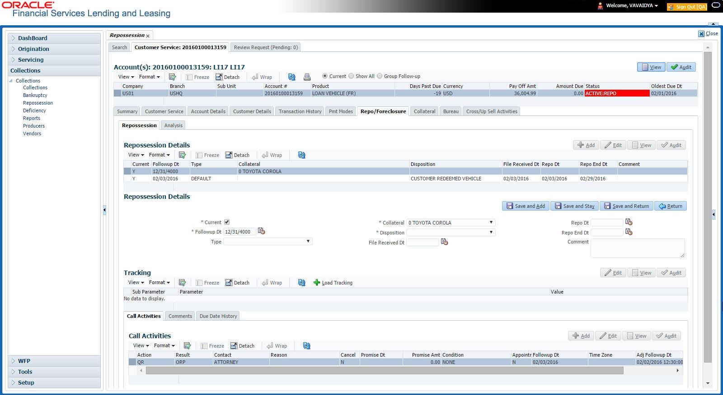Detach the Tracking table

click(x=237, y=283)
